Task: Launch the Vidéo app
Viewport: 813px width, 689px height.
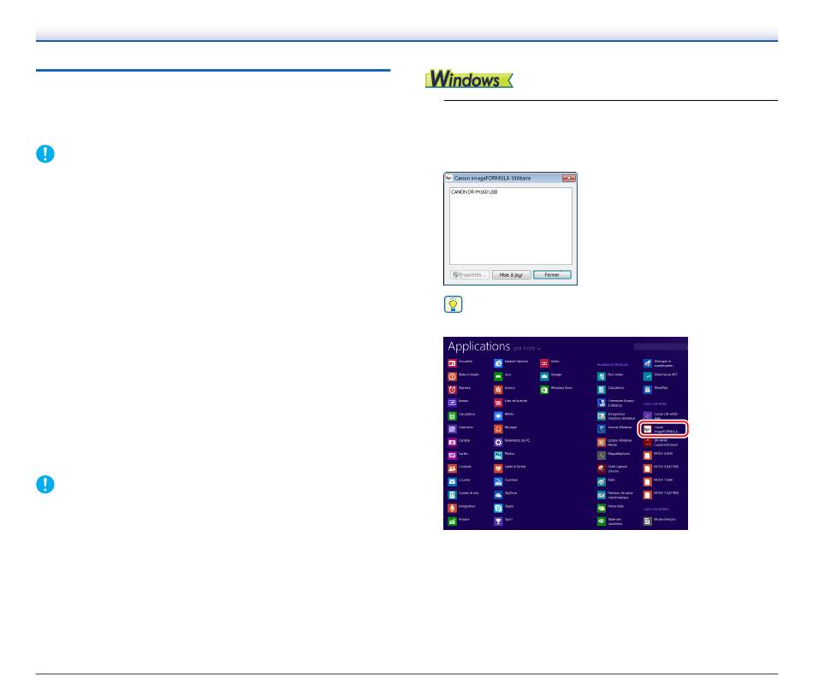Action: [550, 363]
